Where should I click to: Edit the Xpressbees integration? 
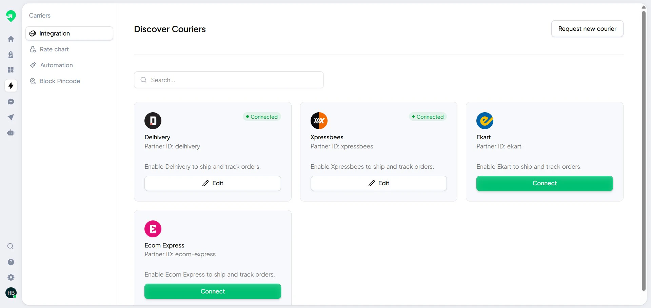[x=378, y=183]
